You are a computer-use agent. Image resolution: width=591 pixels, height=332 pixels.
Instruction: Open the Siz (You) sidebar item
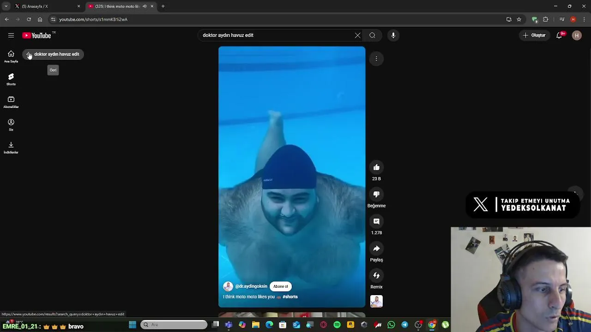[x=11, y=125]
